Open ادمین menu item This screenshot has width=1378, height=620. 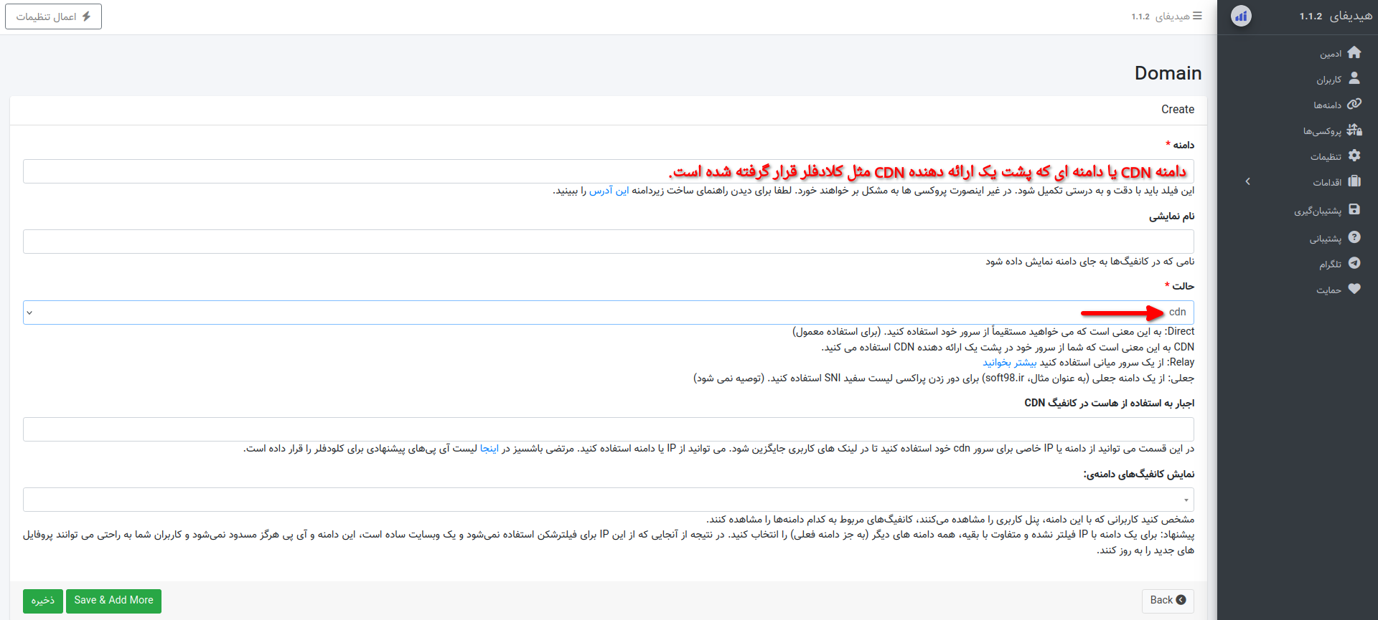tap(1330, 54)
